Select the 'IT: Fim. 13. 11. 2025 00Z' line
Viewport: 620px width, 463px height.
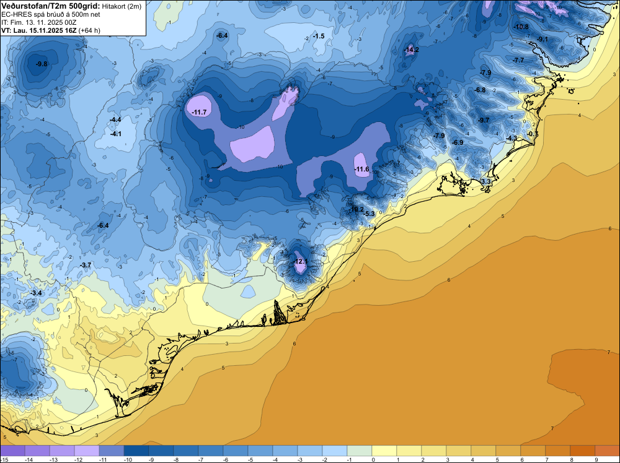coord(38,22)
